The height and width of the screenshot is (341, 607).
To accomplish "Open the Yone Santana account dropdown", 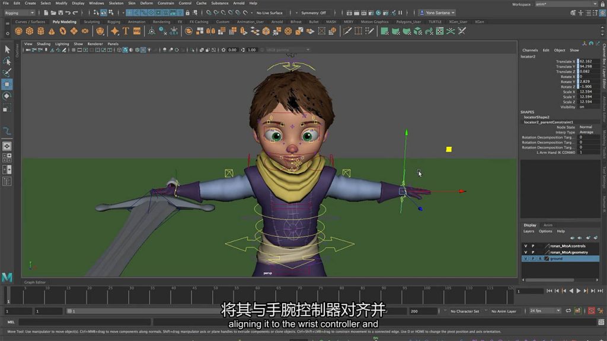I will 437,13.
